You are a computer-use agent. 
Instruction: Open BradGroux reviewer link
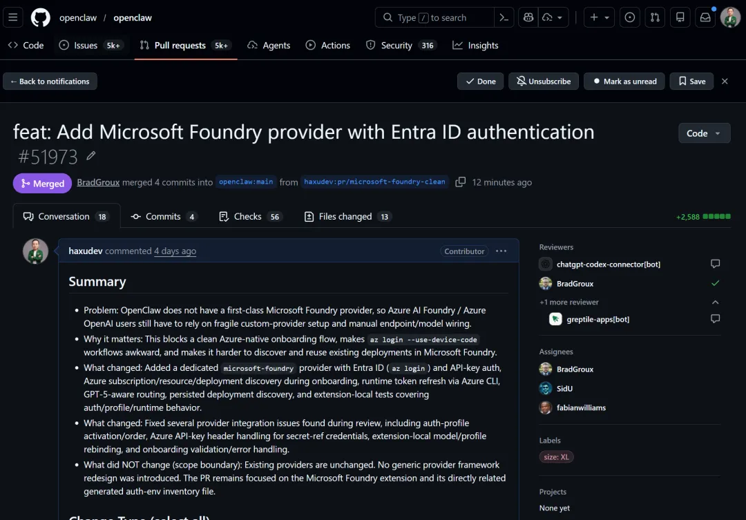(575, 284)
